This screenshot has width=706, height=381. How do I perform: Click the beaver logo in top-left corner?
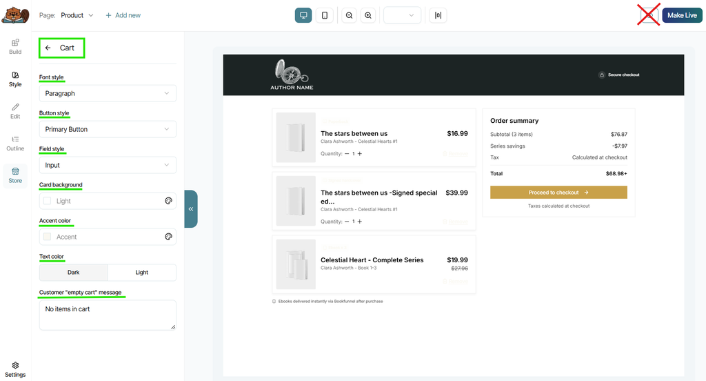(x=15, y=15)
